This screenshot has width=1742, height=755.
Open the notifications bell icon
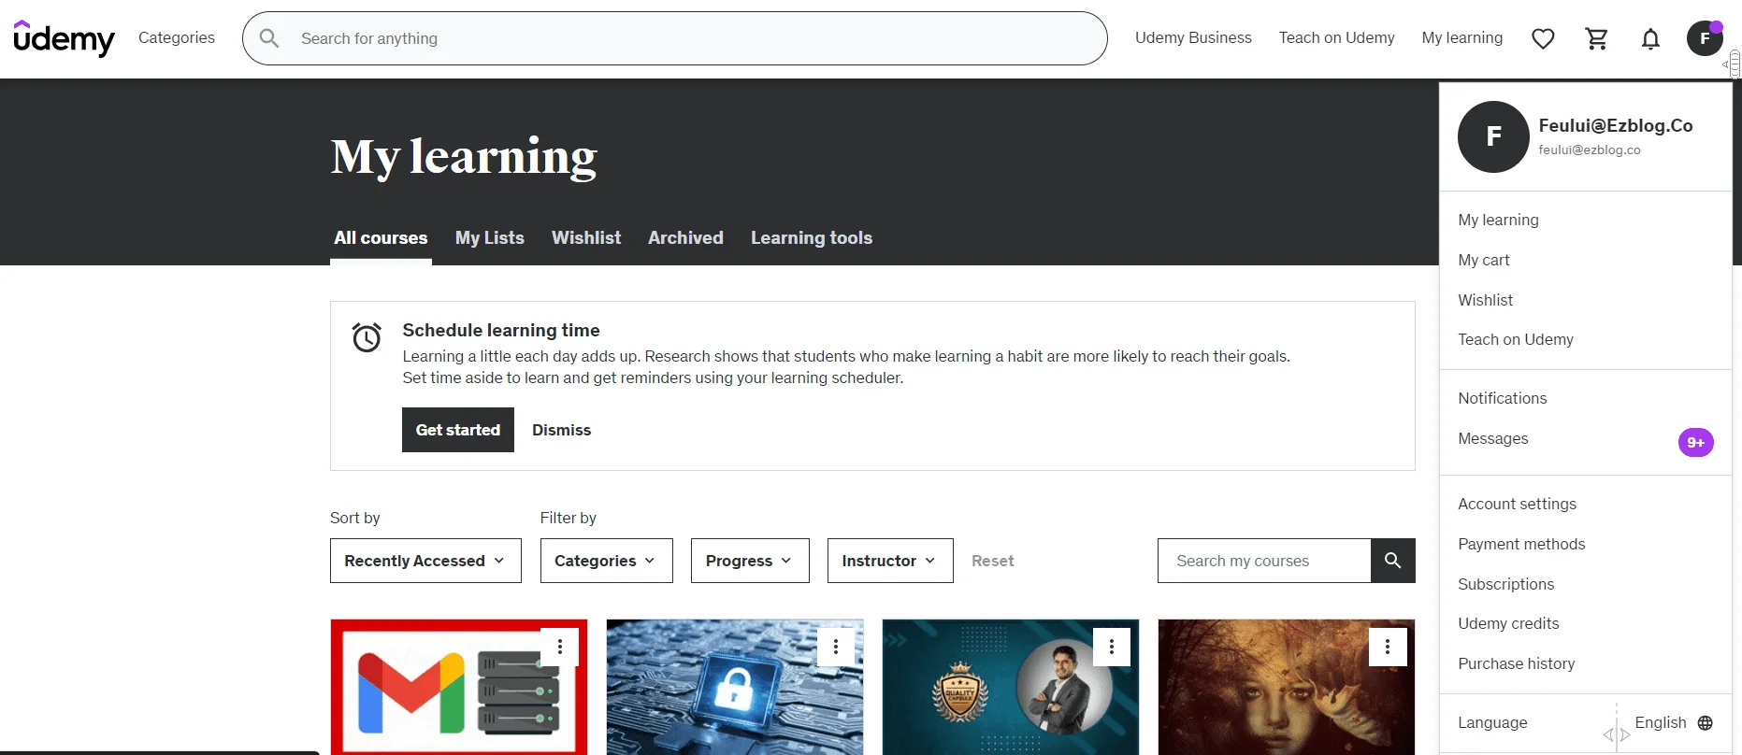pyautogui.click(x=1651, y=38)
